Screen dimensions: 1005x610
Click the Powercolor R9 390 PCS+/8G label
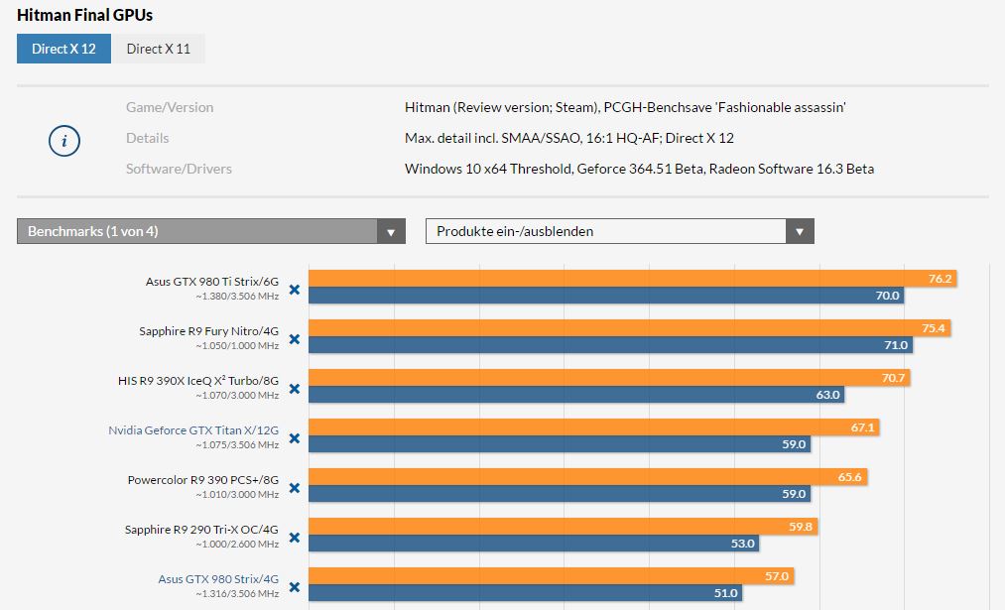(x=203, y=479)
